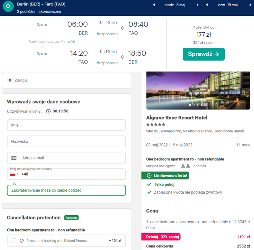Go to next return date arrow

tap(250, 5)
